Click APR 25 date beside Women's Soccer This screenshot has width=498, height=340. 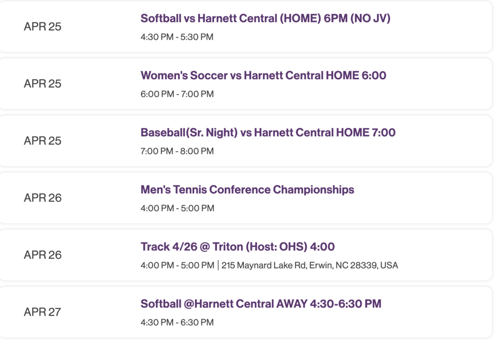[43, 84]
